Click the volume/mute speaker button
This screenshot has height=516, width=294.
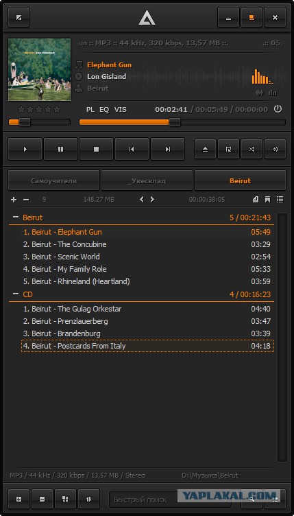[275, 149]
